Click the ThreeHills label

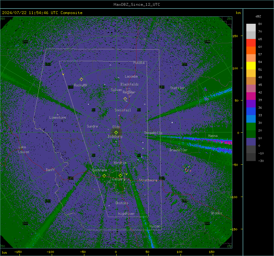coord(153,133)
